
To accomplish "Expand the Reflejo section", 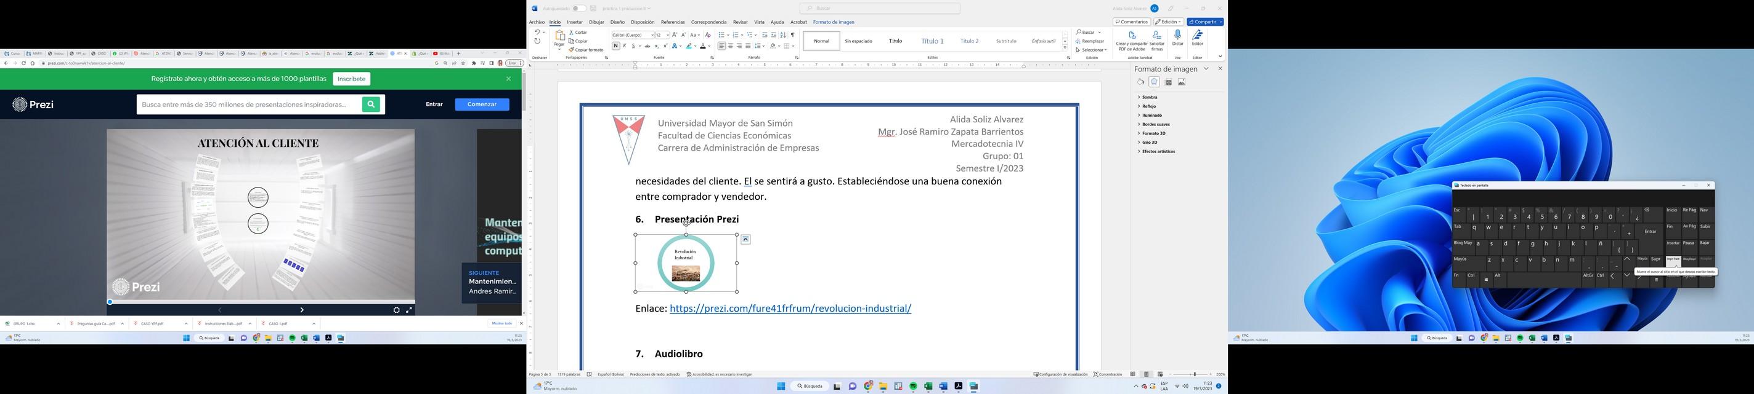I will (1147, 107).
